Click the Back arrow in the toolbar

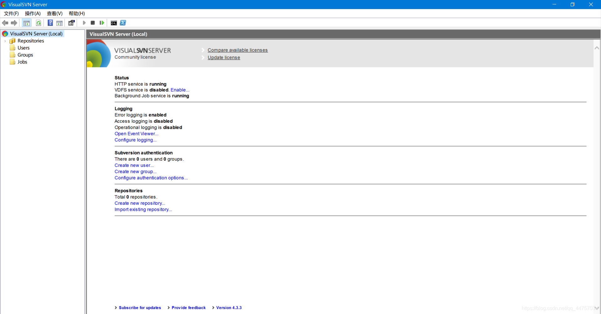tap(5, 23)
